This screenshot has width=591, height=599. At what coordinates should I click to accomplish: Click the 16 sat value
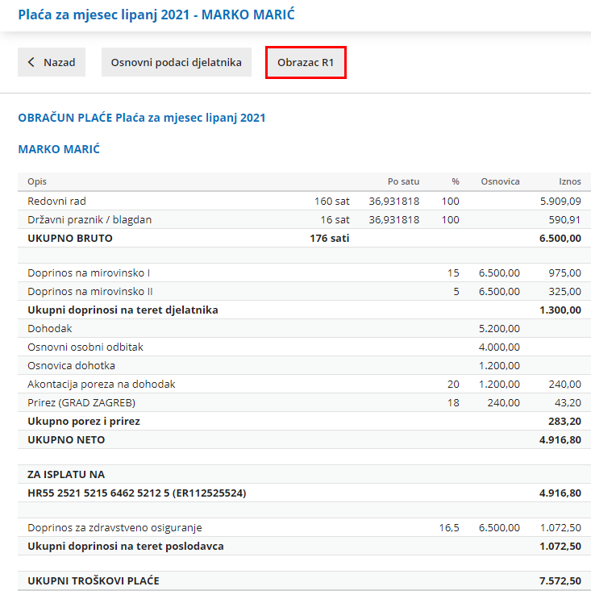tap(335, 219)
